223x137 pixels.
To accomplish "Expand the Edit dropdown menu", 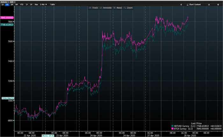I will tap(12, 2).
